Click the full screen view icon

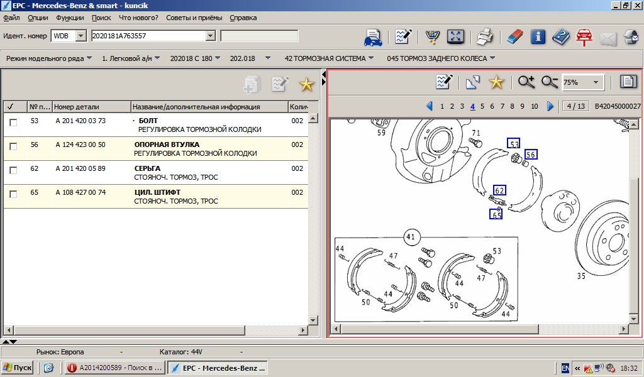[x=455, y=37]
